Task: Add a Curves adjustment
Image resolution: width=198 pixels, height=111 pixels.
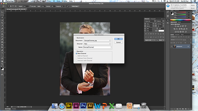Action: coord(180,26)
